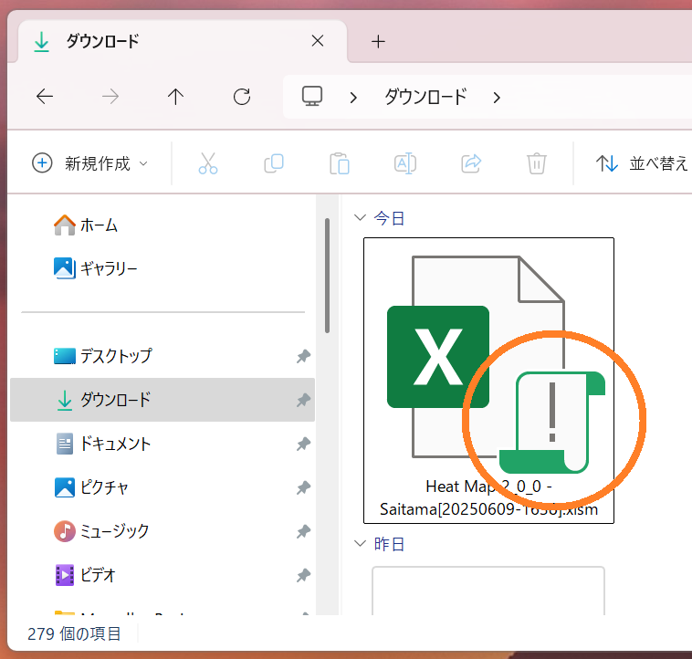
Task: Go back with the left arrow button
Action: coord(45,96)
